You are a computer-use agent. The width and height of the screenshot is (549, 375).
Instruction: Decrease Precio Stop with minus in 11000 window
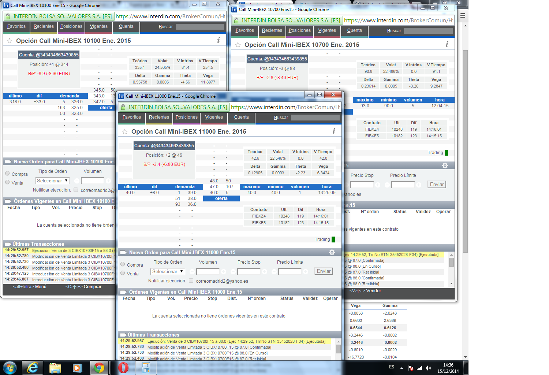[233, 272]
